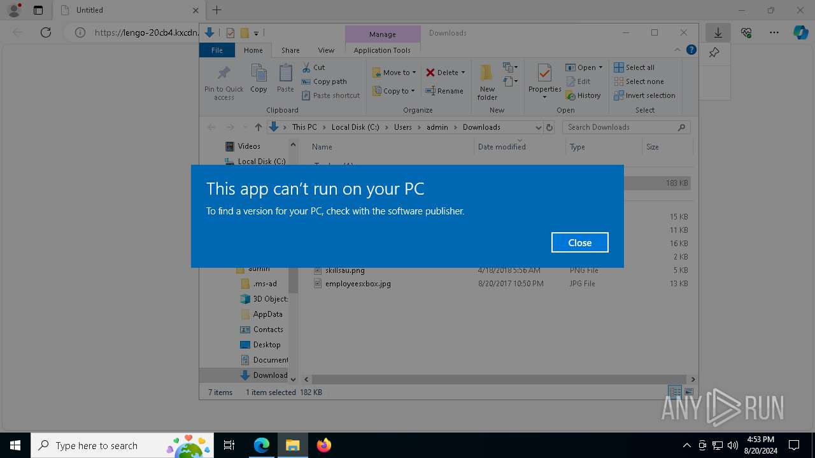Open the Copy to dropdown
This screenshot has height=458, width=815.
(x=393, y=91)
